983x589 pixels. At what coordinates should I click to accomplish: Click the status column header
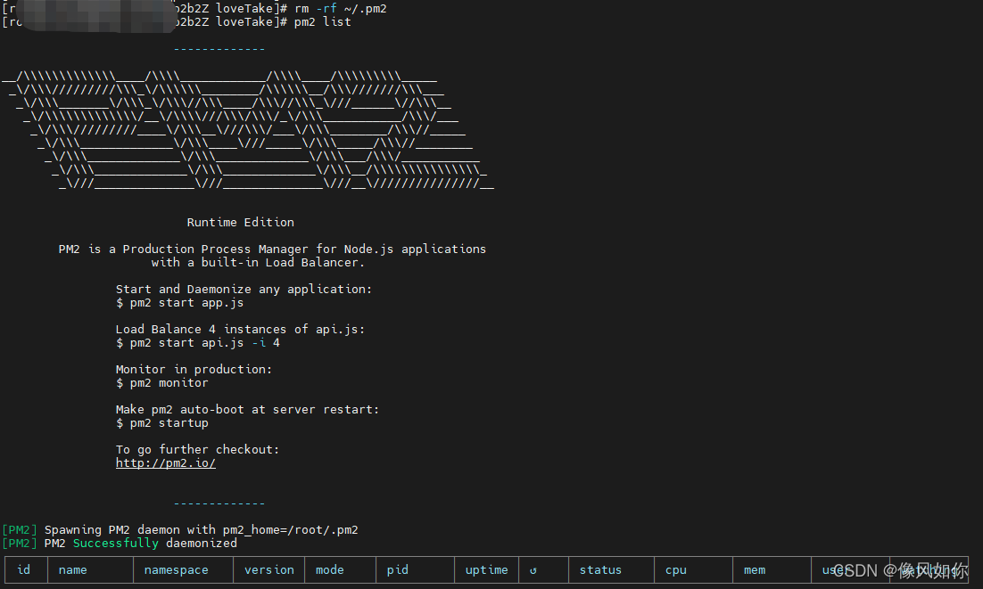600,569
